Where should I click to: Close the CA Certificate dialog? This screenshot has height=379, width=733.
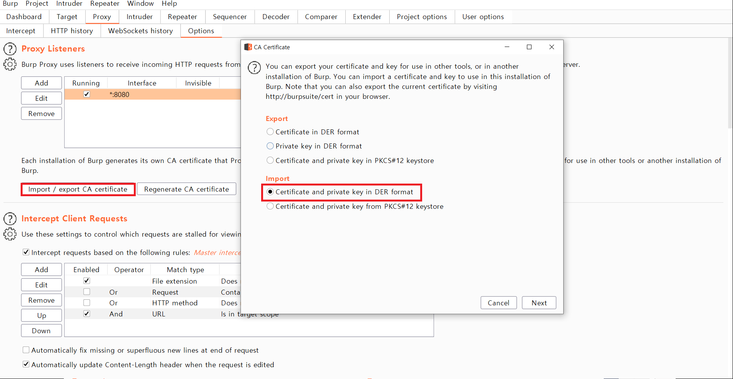click(552, 47)
